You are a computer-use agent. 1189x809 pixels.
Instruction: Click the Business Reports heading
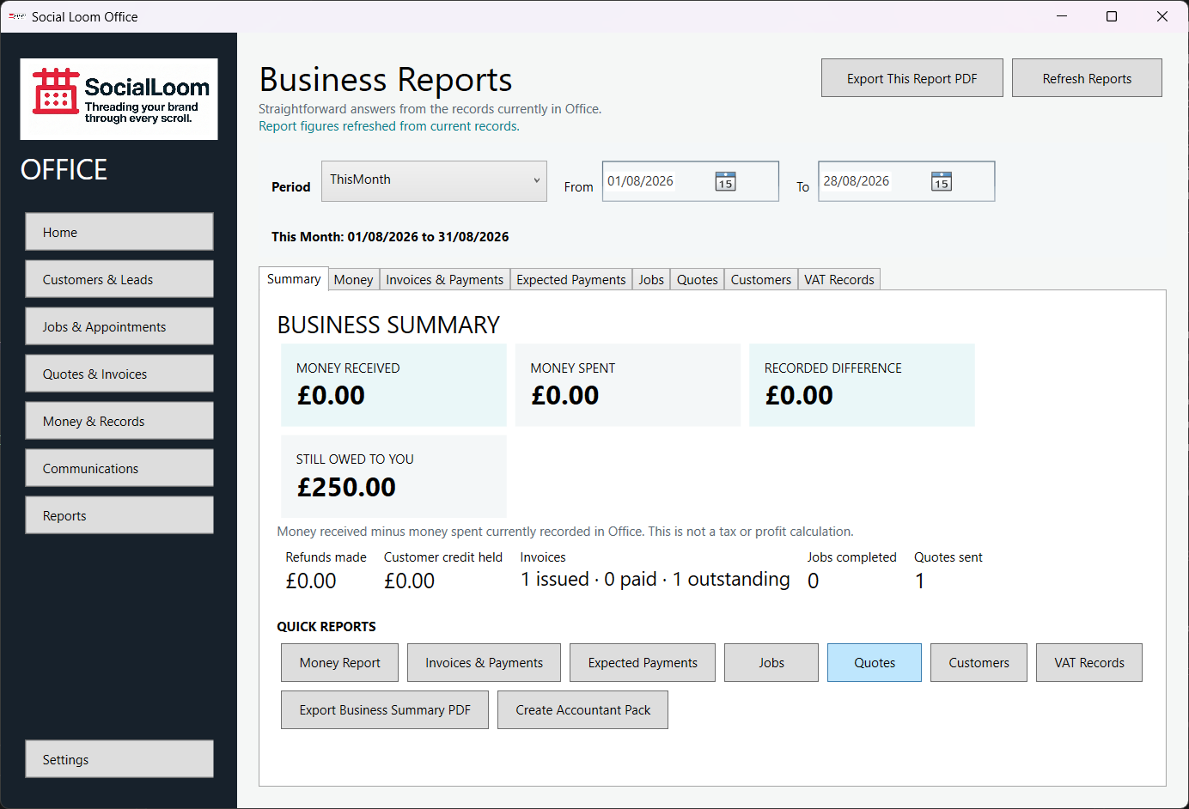(386, 80)
